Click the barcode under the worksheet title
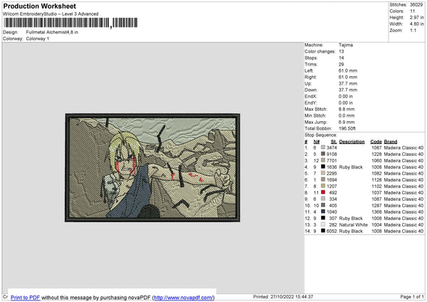The height and width of the screenshot is (302, 427). [x=70, y=23]
